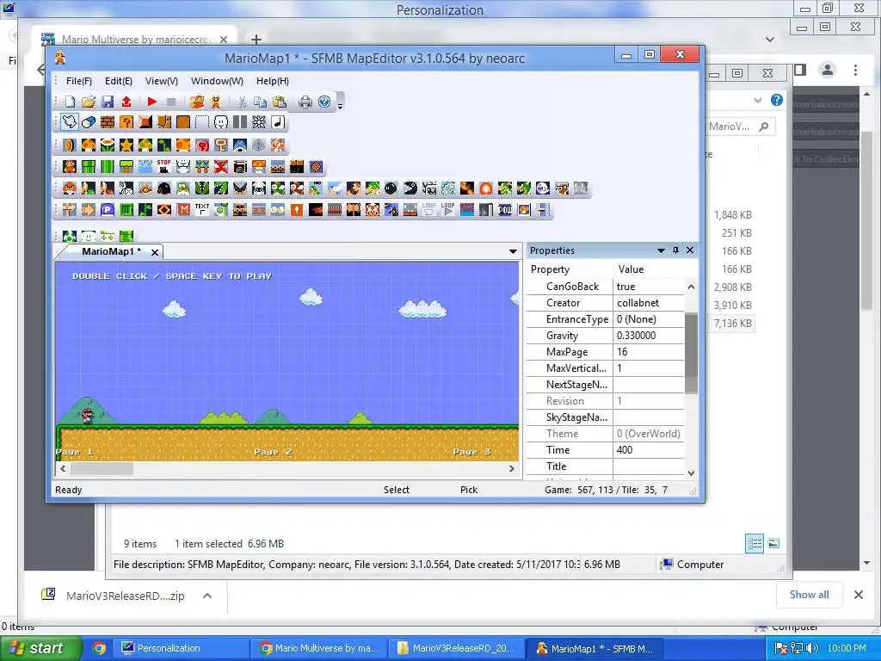Select the black Bob-omb enemy
The image size is (881, 661).
[x=391, y=188]
